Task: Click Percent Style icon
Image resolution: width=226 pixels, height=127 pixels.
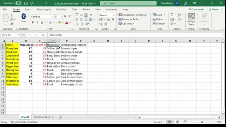Action: [x=108, y=19]
